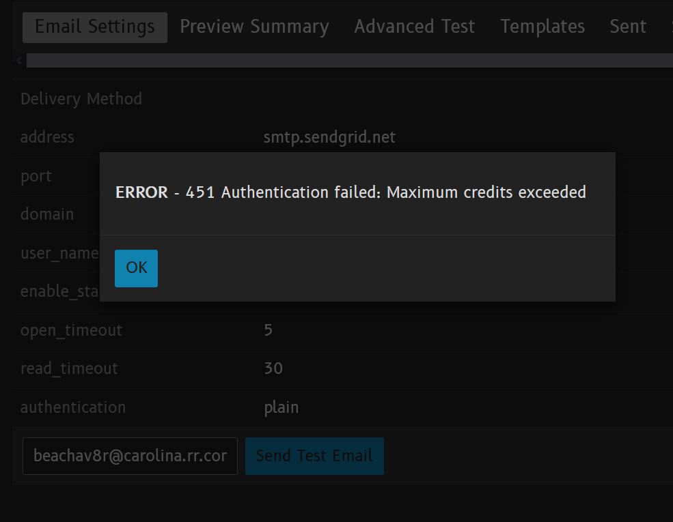673x522 pixels.
Task: Select the open_timeout value 5
Action: pyautogui.click(x=269, y=330)
